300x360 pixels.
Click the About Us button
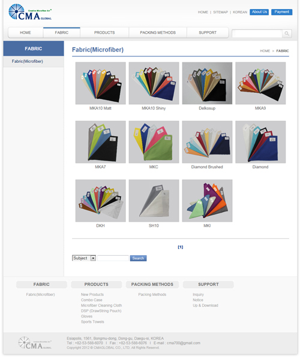click(x=259, y=12)
